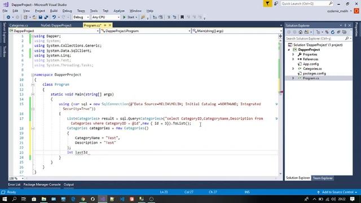Select Program.cs in Solution Explorer
Screen dimensions: 361x203
(x=311, y=78)
